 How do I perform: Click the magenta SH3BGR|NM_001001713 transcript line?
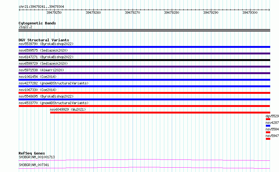point(144,160)
